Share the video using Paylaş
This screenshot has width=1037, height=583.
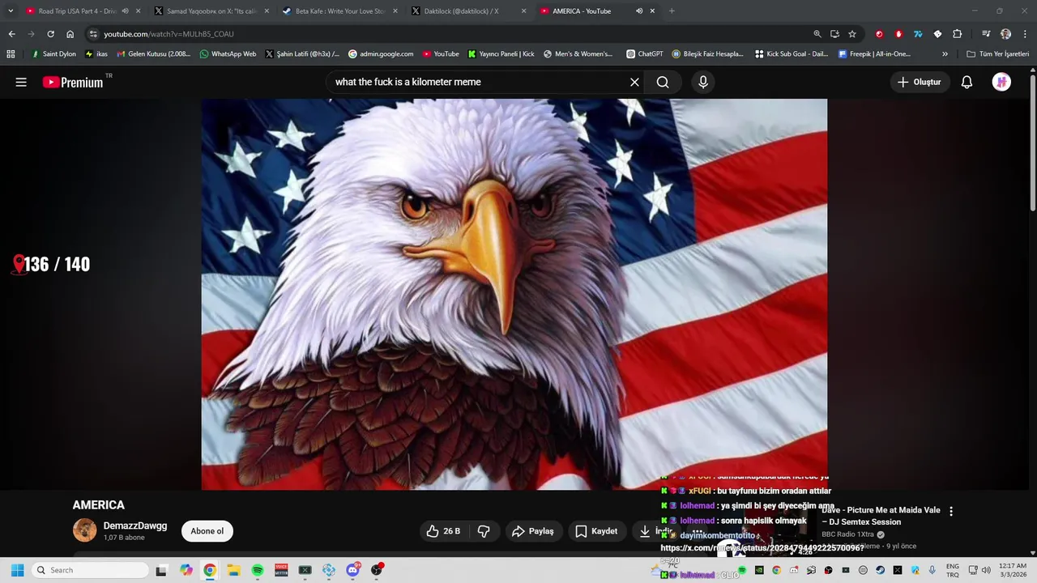tap(533, 531)
